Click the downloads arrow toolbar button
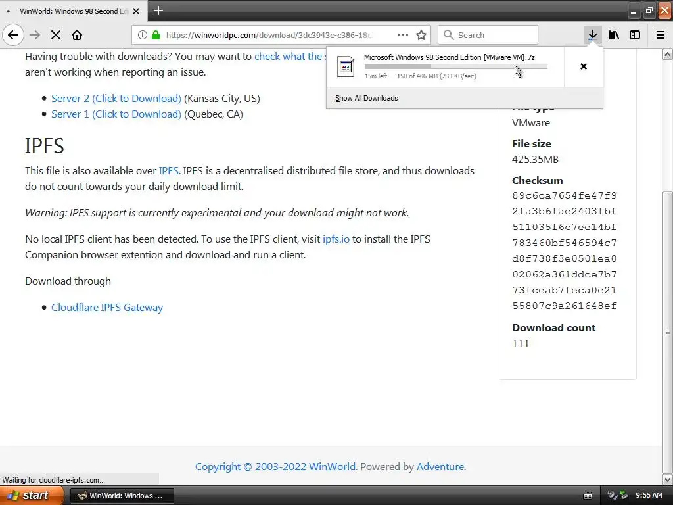 [592, 35]
